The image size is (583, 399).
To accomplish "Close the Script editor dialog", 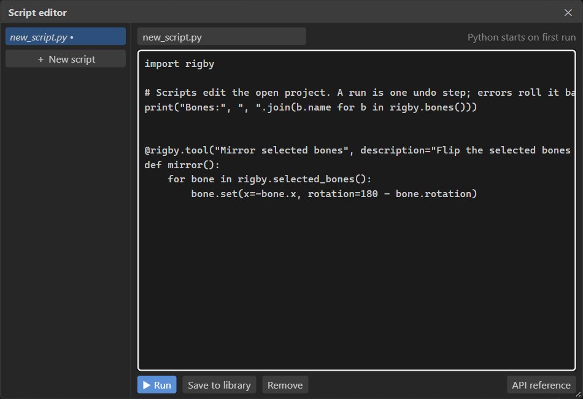I will [x=568, y=13].
